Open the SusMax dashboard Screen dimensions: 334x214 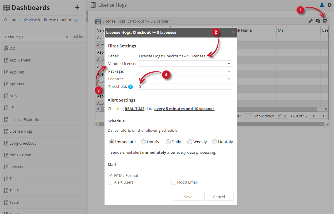point(44,167)
